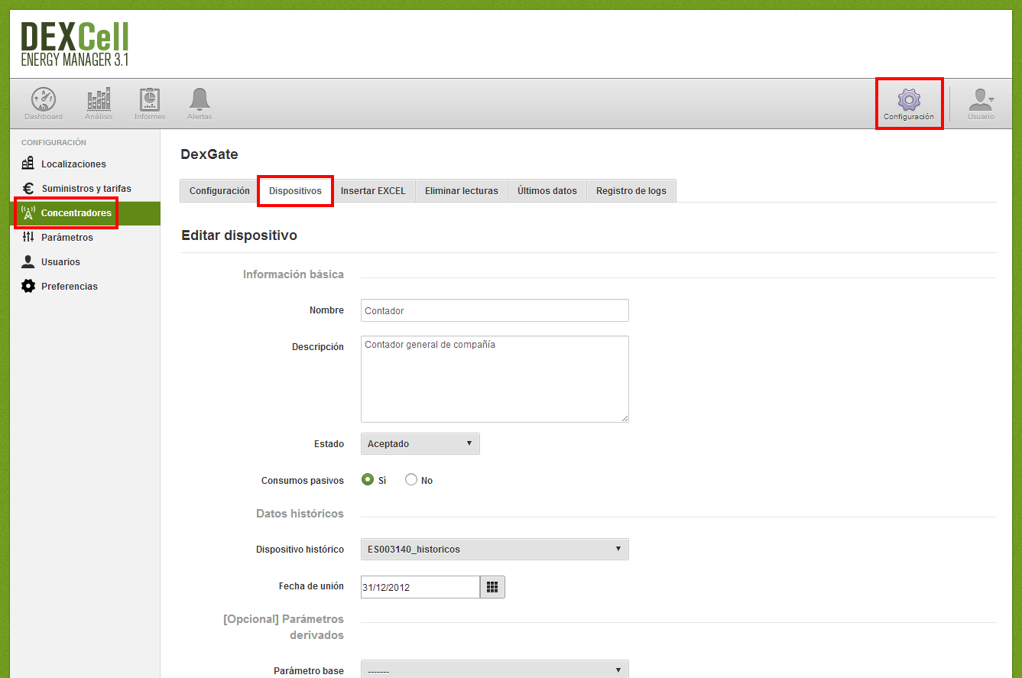This screenshot has width=1022, height=678.
Task: Click the Concentradores antenna icon
Action: (28, 212)
